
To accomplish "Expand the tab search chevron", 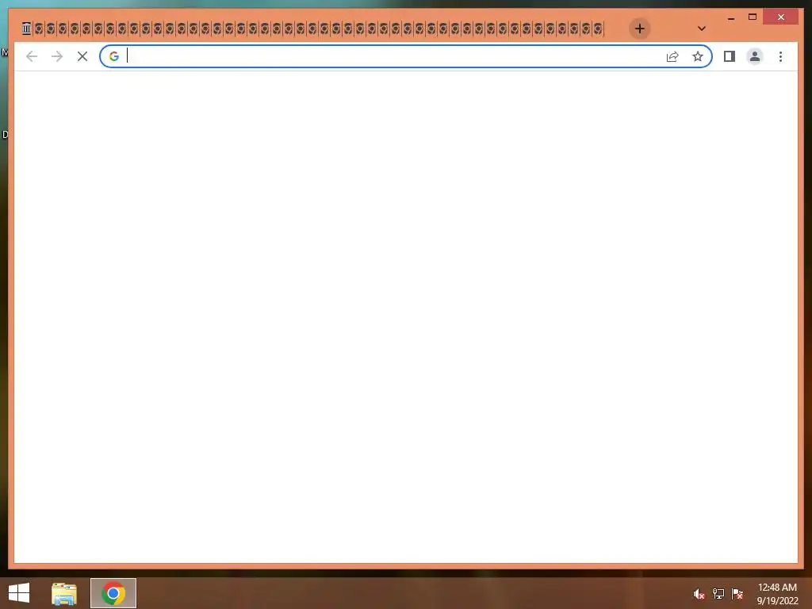I will click(x=701, y=29).
